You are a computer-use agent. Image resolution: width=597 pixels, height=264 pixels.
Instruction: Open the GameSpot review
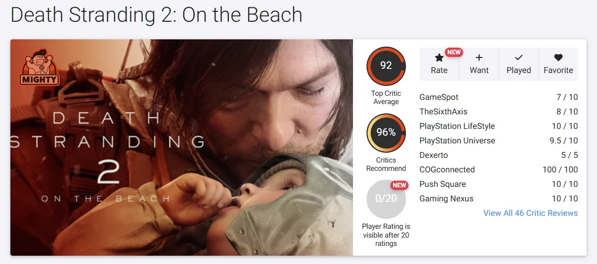(x=439, y=97)
